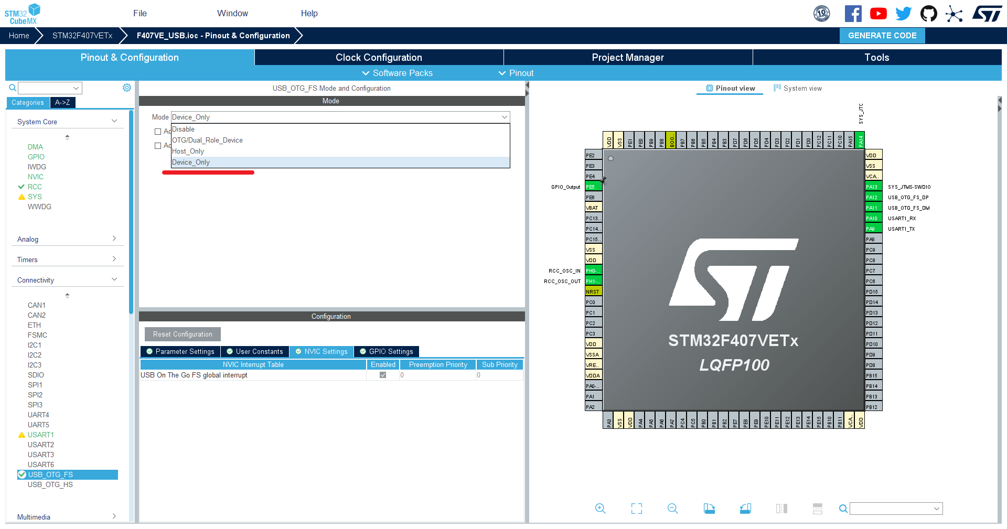Open the YouTube link icon
The image size is (1007, 529).
coord(879,14)
